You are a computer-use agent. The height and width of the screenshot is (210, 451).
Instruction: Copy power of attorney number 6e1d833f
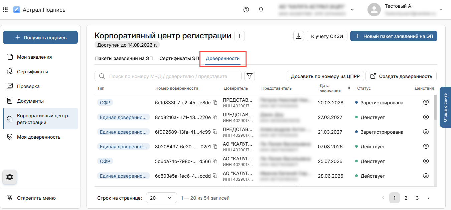[215, 103]
